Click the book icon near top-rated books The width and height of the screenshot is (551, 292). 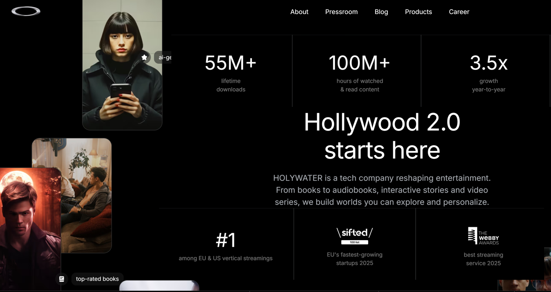[62, 279]
